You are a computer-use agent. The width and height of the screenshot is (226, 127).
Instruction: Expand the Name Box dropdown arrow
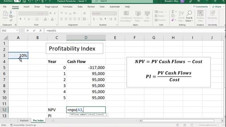point(17,30)
